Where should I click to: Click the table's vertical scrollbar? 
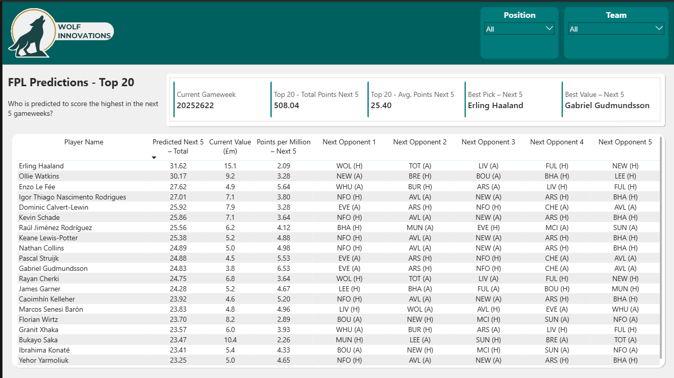tap(661, 247)
